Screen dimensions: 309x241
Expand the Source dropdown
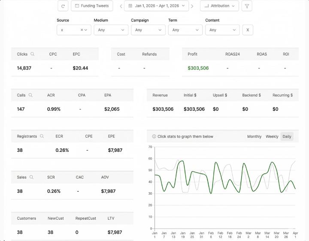[86, 30]
